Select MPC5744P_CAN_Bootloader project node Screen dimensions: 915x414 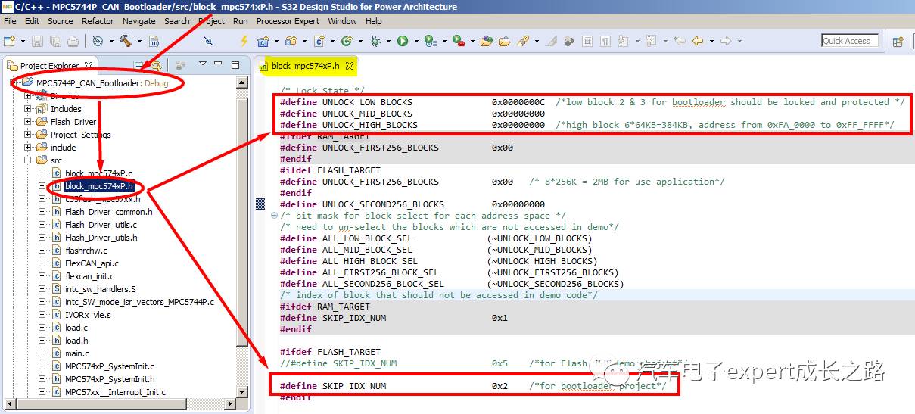pos(87,82)
